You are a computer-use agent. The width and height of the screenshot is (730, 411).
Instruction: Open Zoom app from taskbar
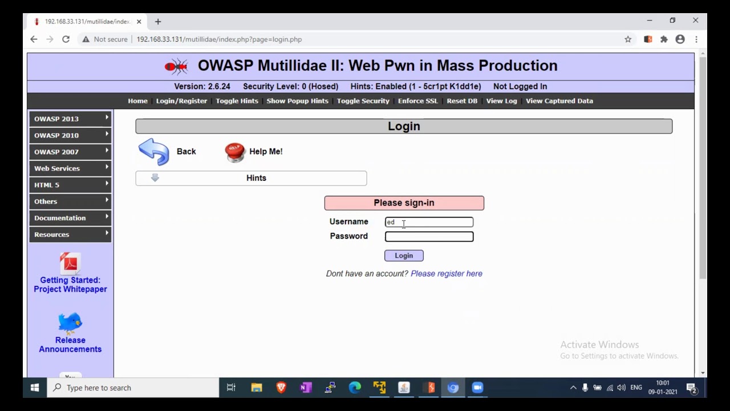(477, 388)
